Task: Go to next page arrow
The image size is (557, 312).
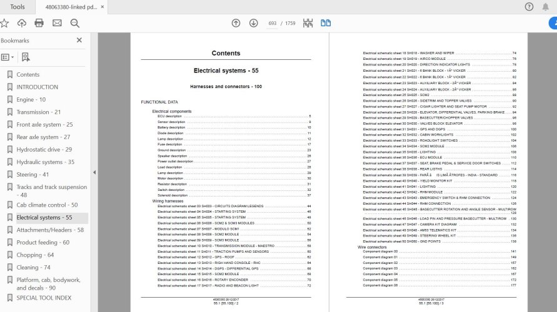Action: tap(253, 24)
